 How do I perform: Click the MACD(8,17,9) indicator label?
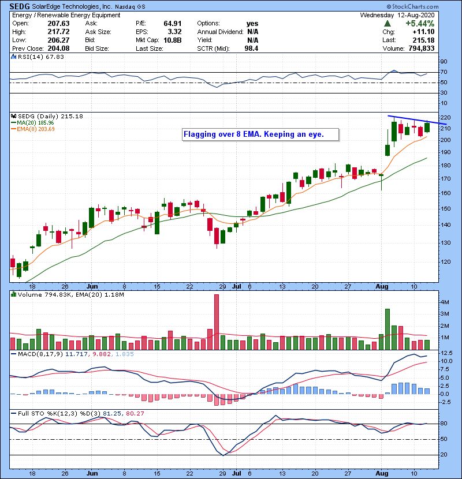pyautogui.click(x=40, y=354)
